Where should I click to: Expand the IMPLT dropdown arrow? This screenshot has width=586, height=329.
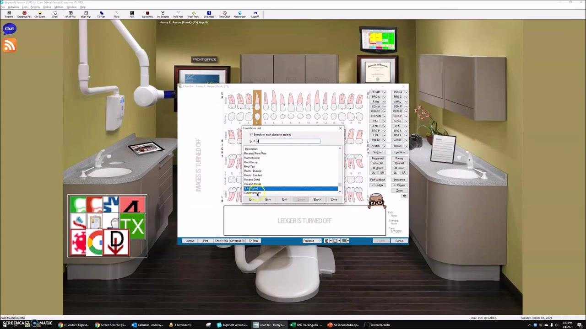406,135
